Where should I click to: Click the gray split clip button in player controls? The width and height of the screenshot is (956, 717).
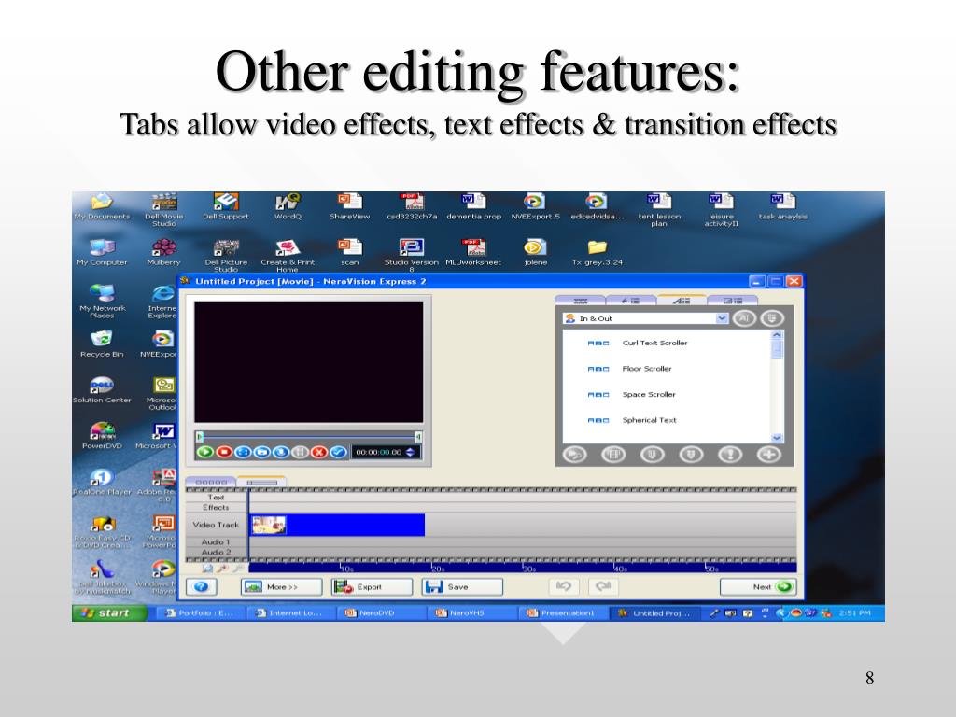300,452
